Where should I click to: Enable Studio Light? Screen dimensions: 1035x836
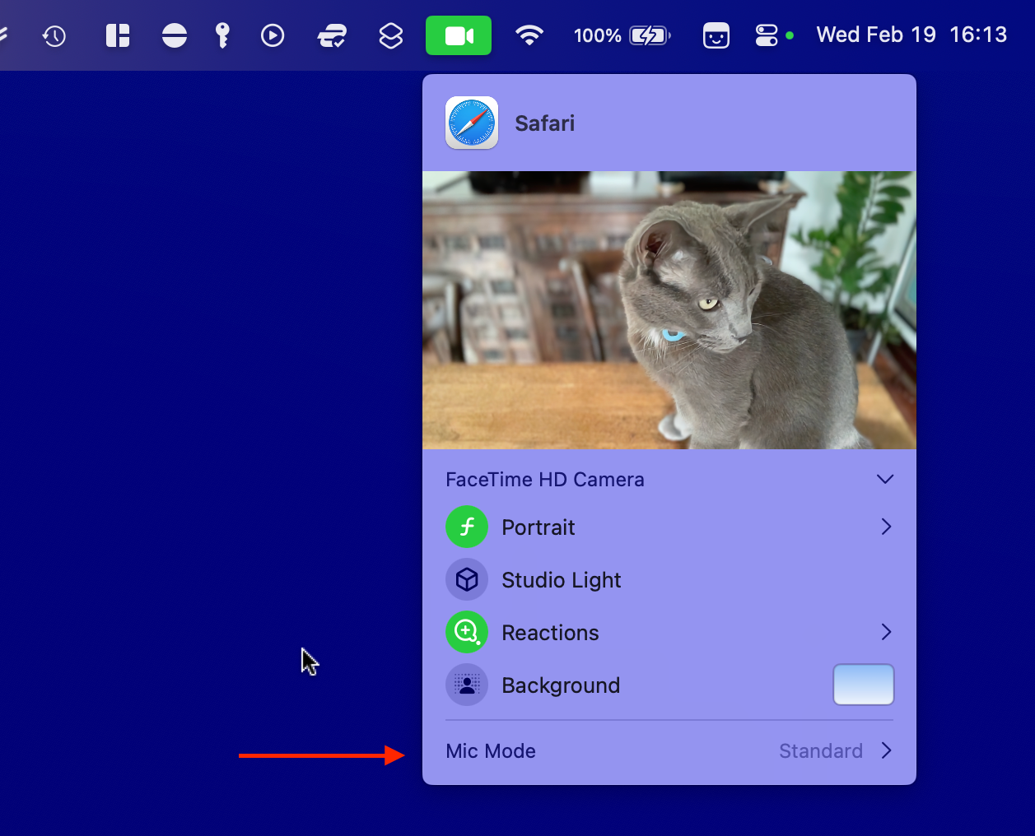click(561, 579)
